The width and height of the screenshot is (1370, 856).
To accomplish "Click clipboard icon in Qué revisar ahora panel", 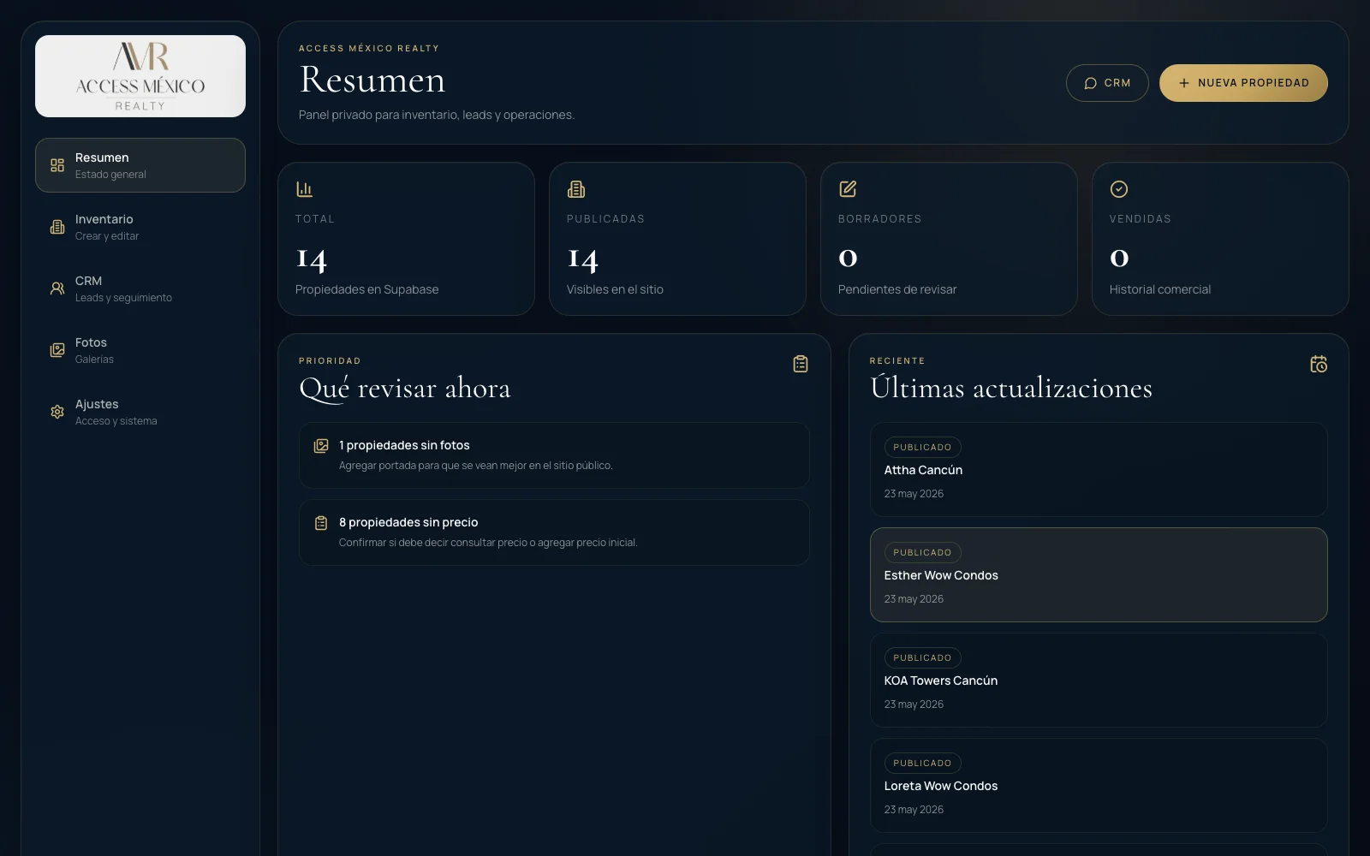I will click(801, 364).
